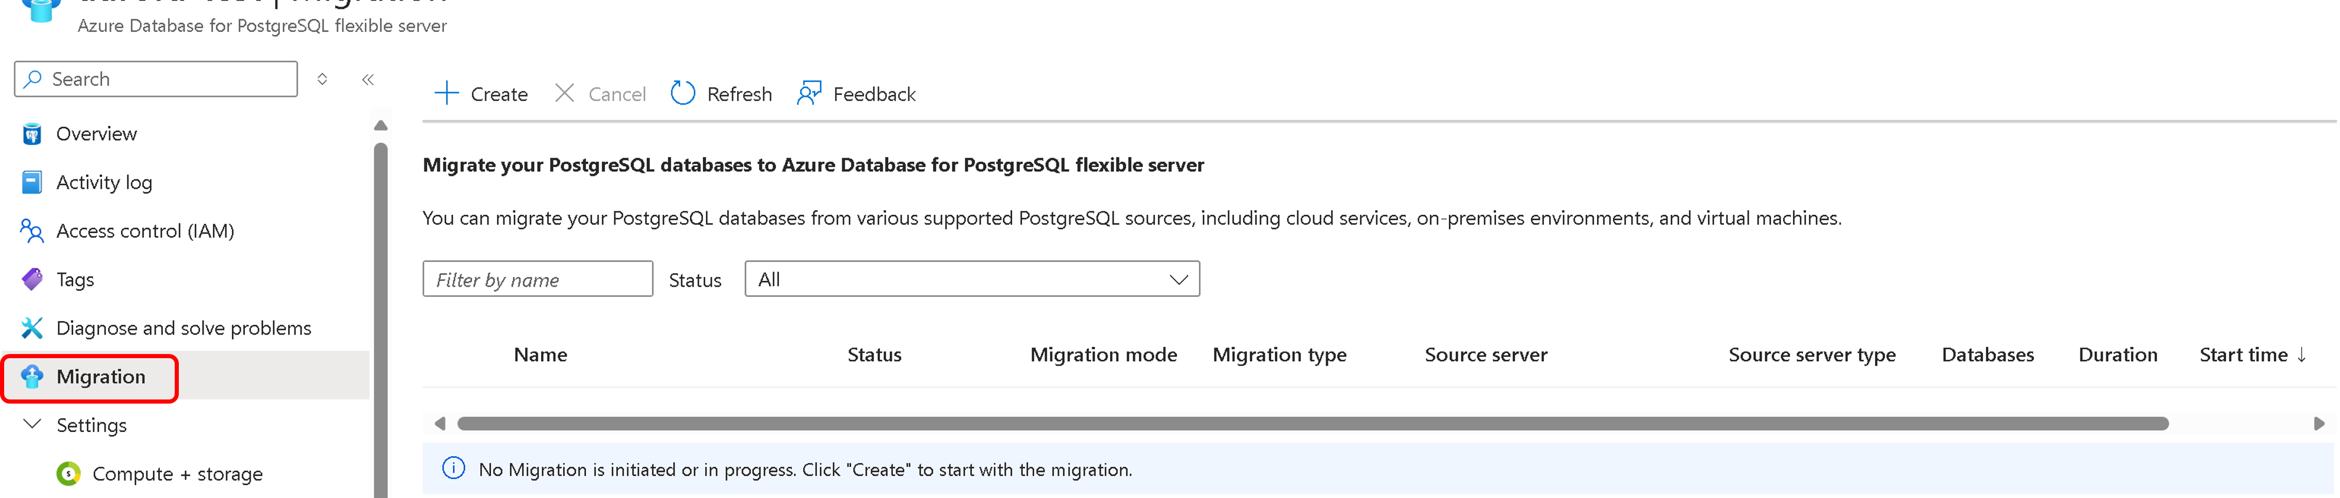
Task: Collapse the Settings section chevron
Action: pos(32,424)
